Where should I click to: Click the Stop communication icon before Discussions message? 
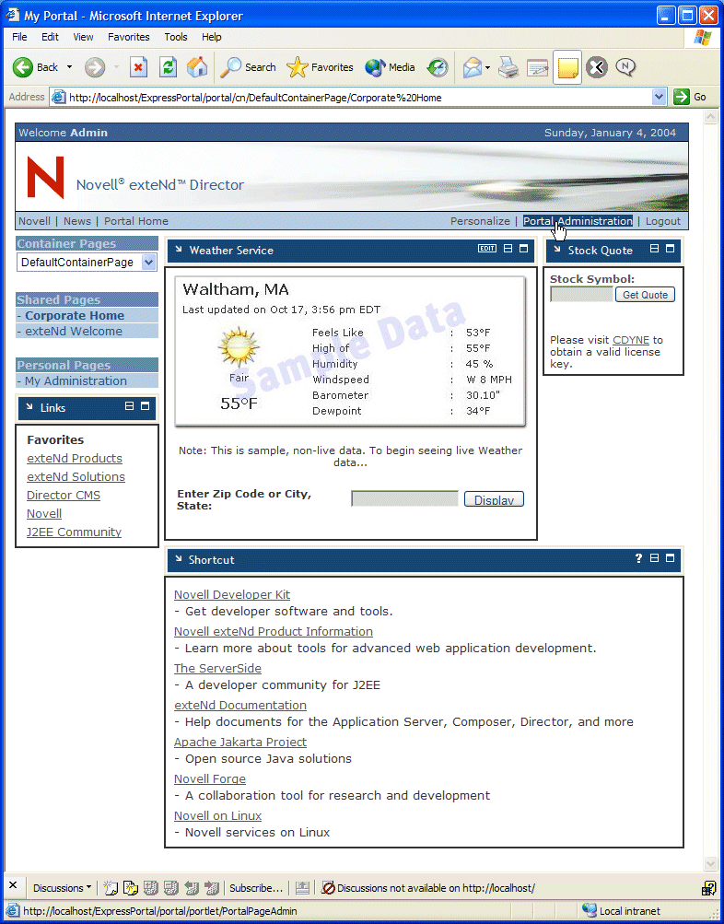click(328, 887)
